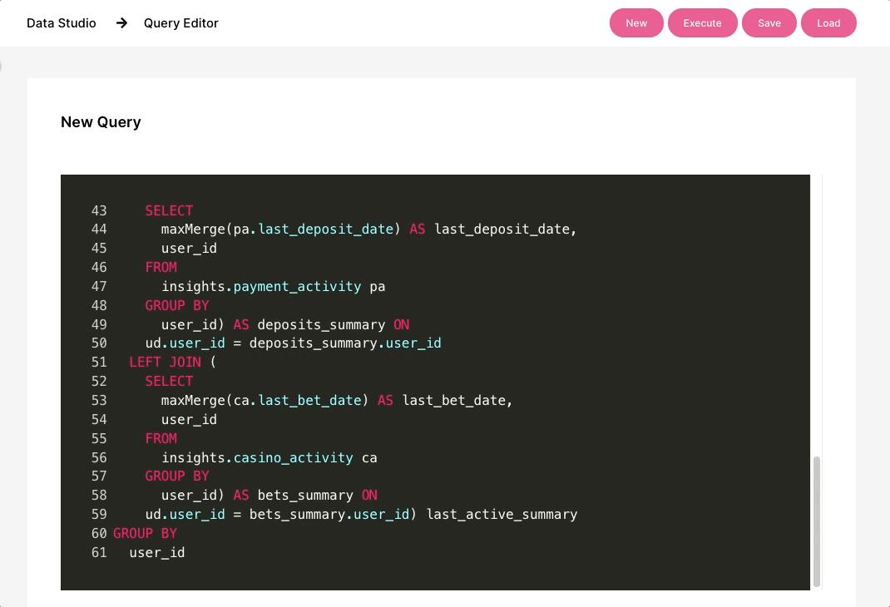The width and height of the screenshot is (890, 607).
Task: Click insights.casino_activity on line 56
Action: pos(257,458)
